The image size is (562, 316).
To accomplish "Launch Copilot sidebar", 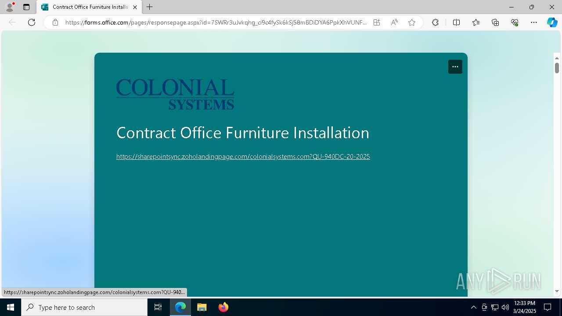I will (x=552, y=22).
